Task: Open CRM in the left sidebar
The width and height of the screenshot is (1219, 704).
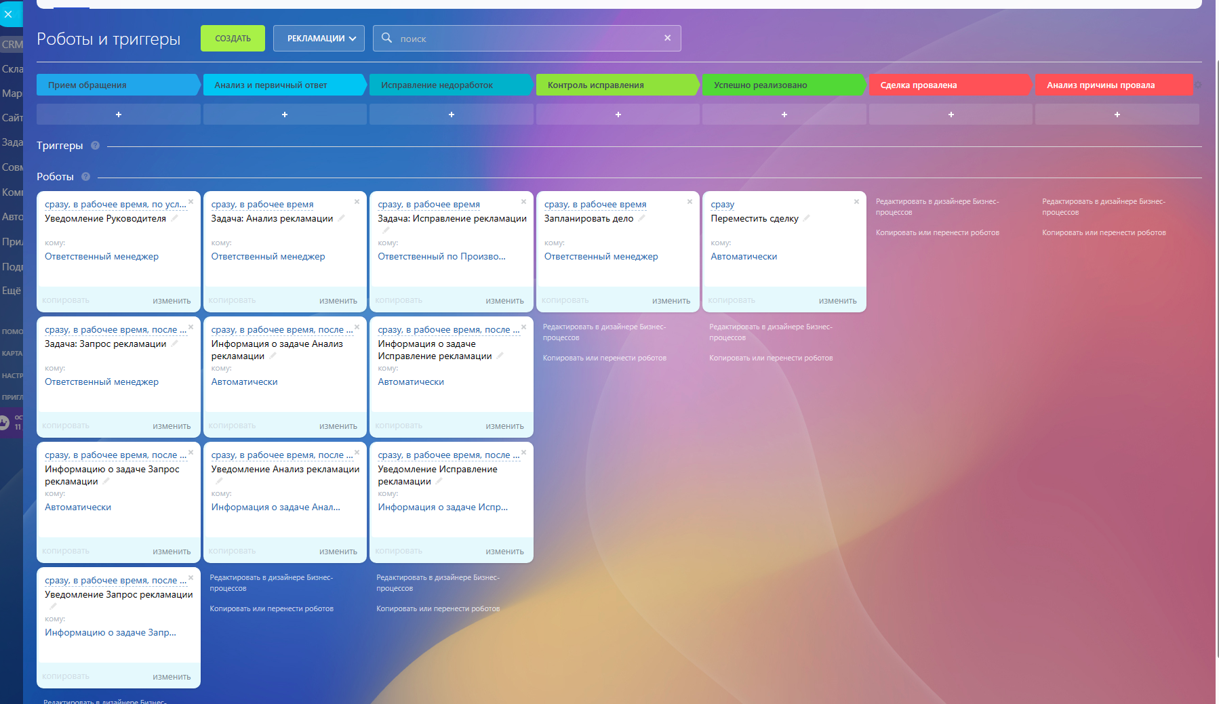Action: (x=12, y=44)
